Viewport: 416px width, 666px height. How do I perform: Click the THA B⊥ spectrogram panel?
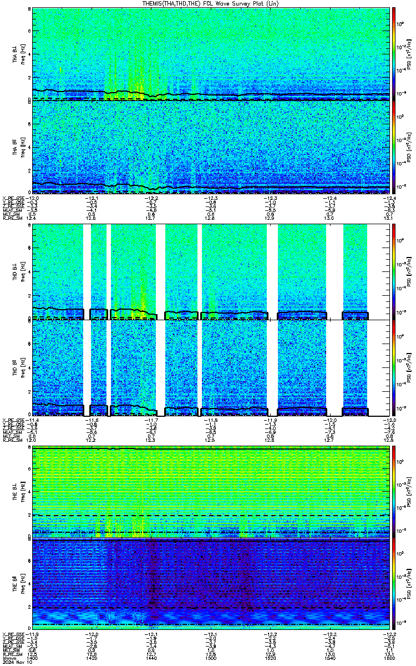(x=210, y=53)
